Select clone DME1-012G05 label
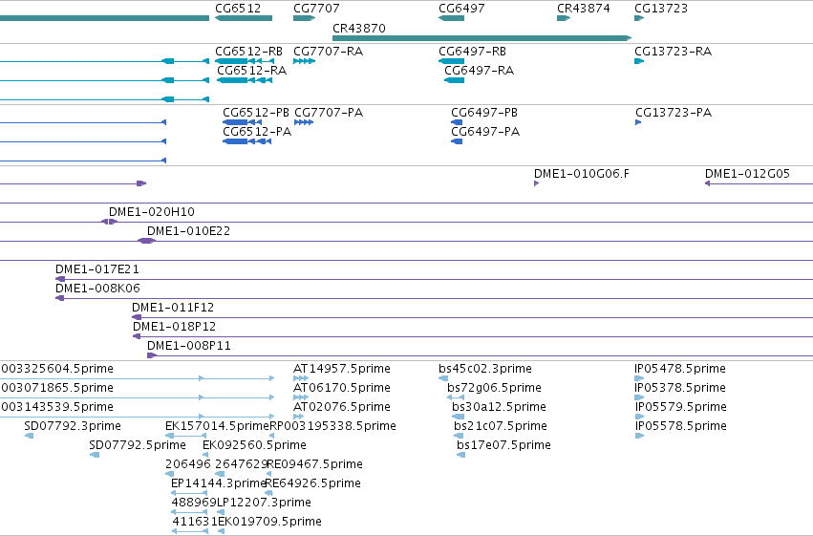This screenshot has height=536, width=813. (747, 174)
